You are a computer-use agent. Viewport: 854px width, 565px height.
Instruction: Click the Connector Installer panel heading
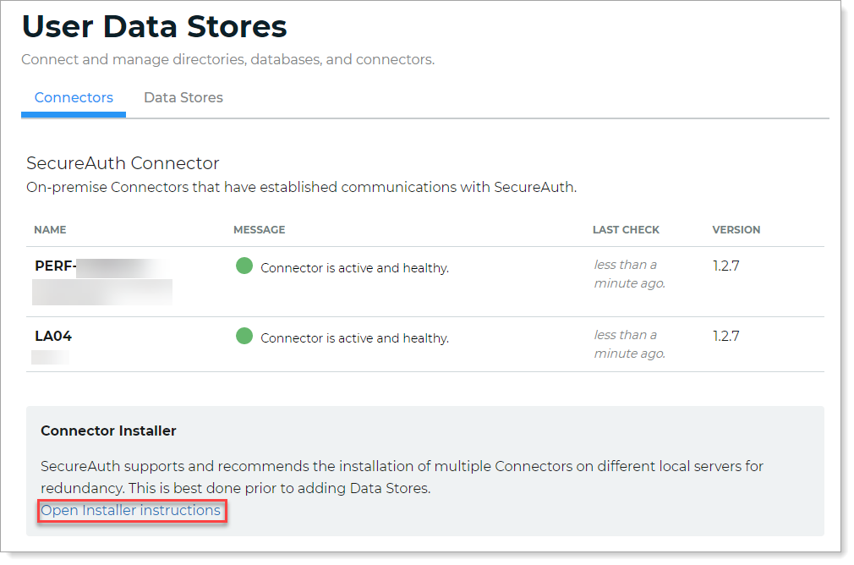coord(108,431)
